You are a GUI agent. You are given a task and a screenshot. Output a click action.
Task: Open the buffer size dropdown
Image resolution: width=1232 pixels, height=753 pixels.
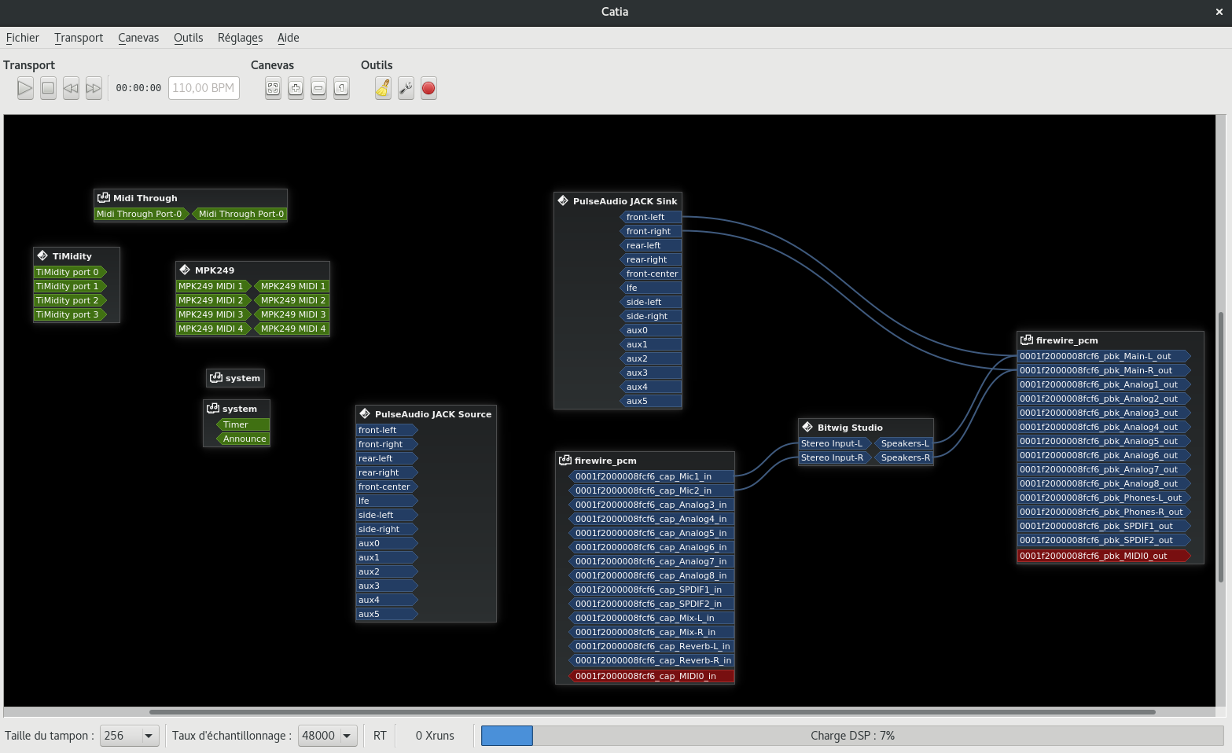(148, 736)
